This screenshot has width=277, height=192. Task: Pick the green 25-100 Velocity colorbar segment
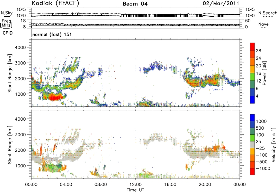[x=252, y=138]
